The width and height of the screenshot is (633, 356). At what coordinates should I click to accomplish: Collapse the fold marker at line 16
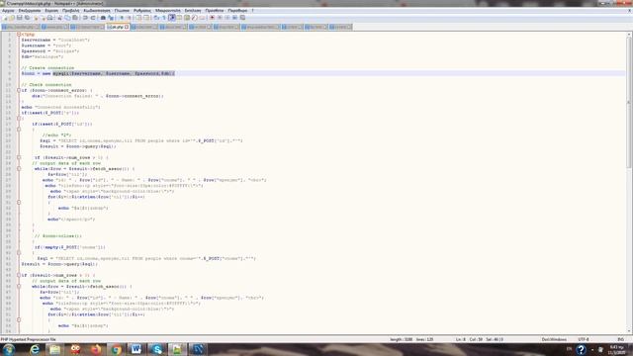click(x=19, y=119)
